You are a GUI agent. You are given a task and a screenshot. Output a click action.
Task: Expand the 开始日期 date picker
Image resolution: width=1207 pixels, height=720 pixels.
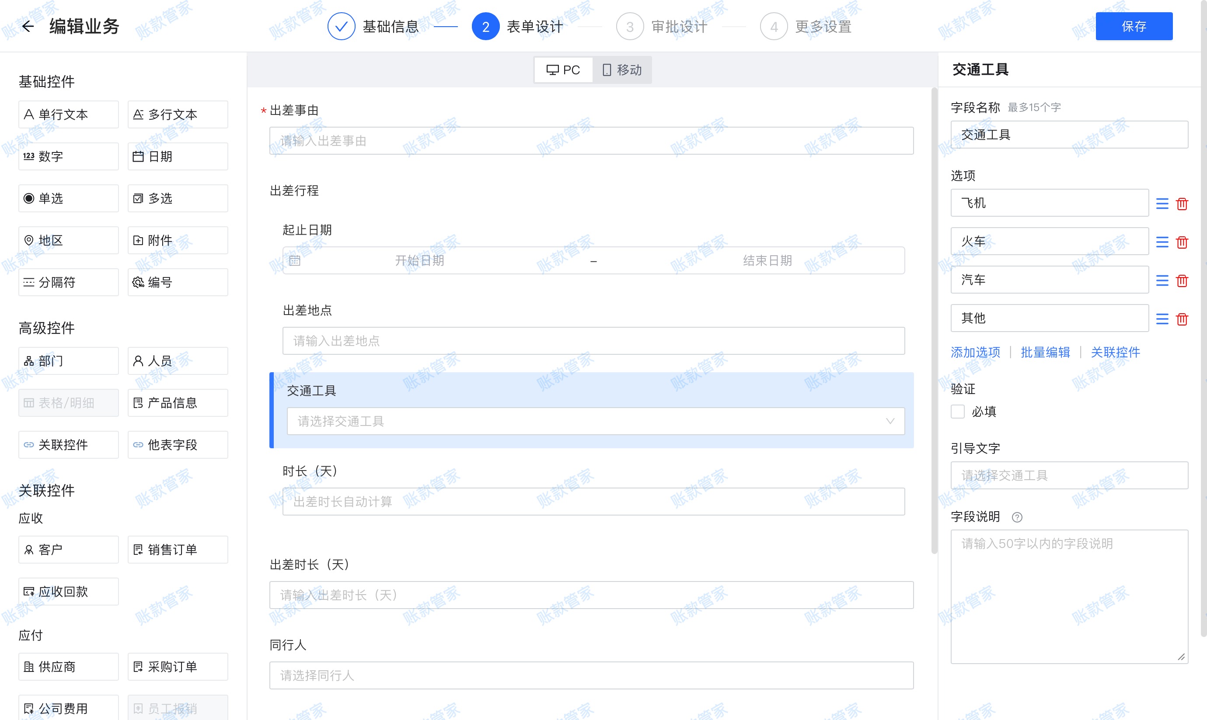[420, 260]
